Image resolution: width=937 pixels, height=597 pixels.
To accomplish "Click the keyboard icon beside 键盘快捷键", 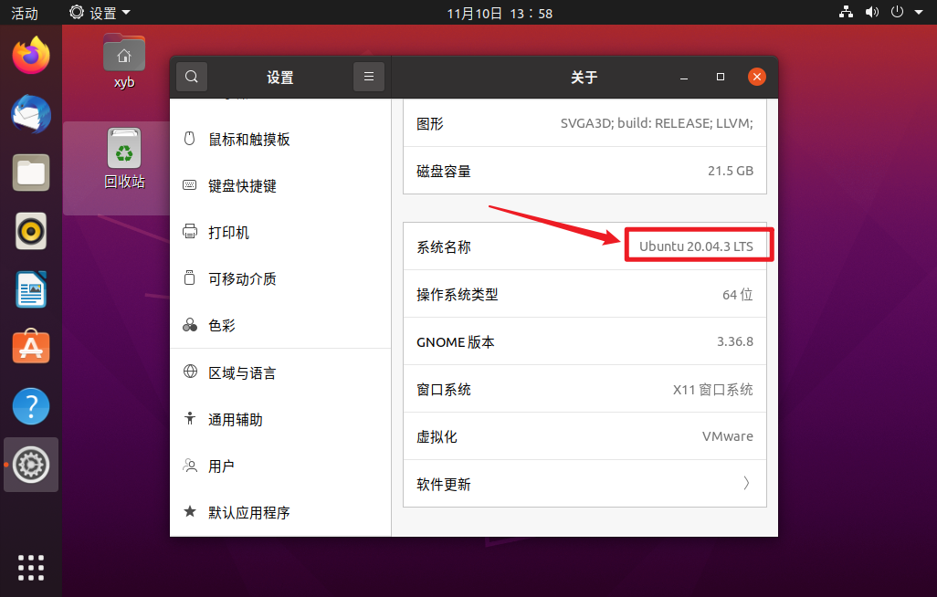I will pyautogui.click(x=189, y=185).
